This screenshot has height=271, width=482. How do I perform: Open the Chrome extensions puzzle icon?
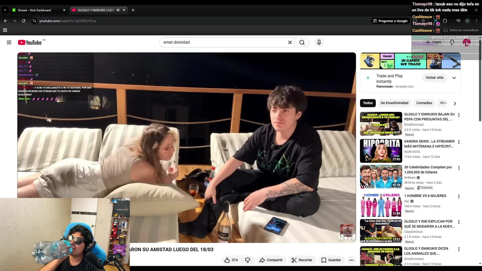coord(445,21)
